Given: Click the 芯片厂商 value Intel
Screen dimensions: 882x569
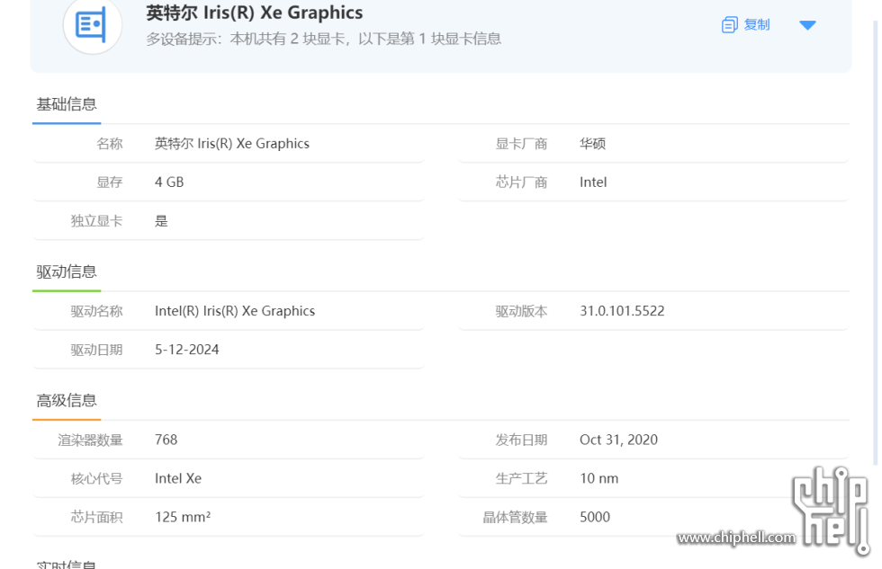Looking at the screenshot, I should [593, 182].
